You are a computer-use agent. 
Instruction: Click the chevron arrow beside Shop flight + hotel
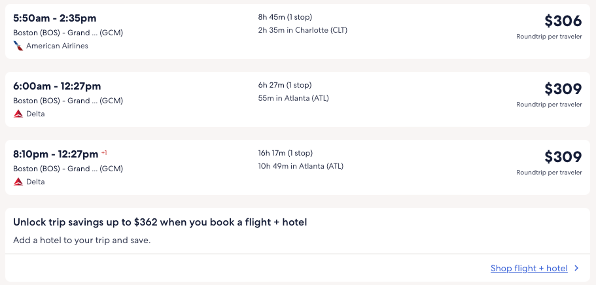(x=576, y=268)
